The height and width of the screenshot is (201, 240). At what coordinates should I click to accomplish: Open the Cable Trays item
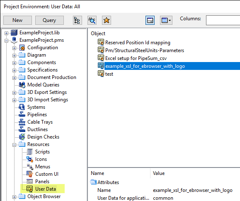tap(40, 122)
